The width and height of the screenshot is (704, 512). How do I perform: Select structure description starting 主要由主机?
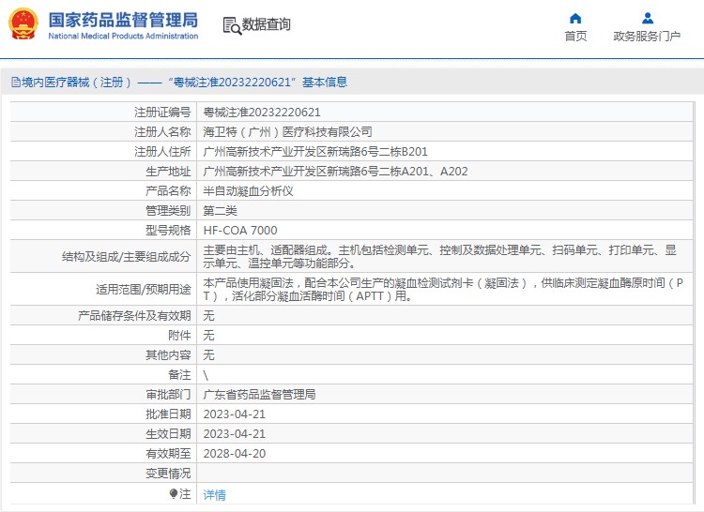439,256
